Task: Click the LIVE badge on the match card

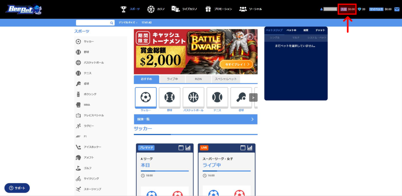Action: pos(204,148)
